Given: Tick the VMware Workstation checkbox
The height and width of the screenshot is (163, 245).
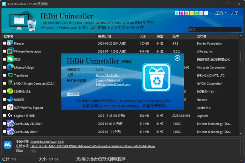Looking at the screenshot, I should 5,51.
